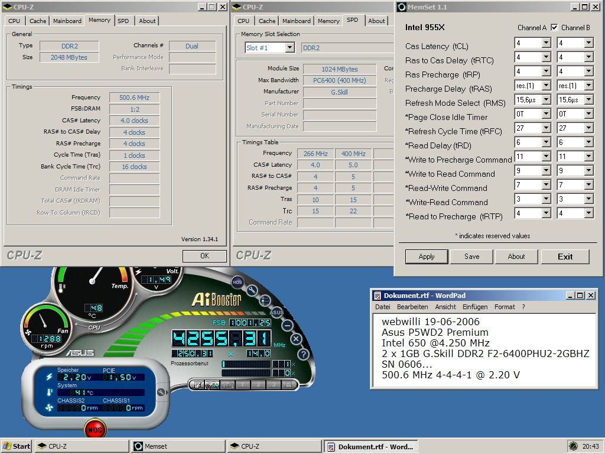Click the thermometer icon in the blue panel
This screenshot has height=454, width=605.
coord(49,393)
